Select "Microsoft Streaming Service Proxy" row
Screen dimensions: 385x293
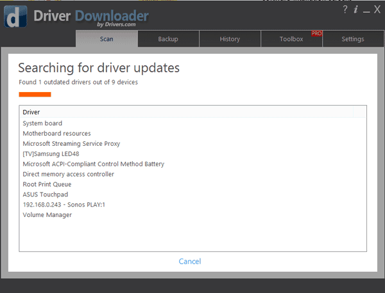[193, 143]
